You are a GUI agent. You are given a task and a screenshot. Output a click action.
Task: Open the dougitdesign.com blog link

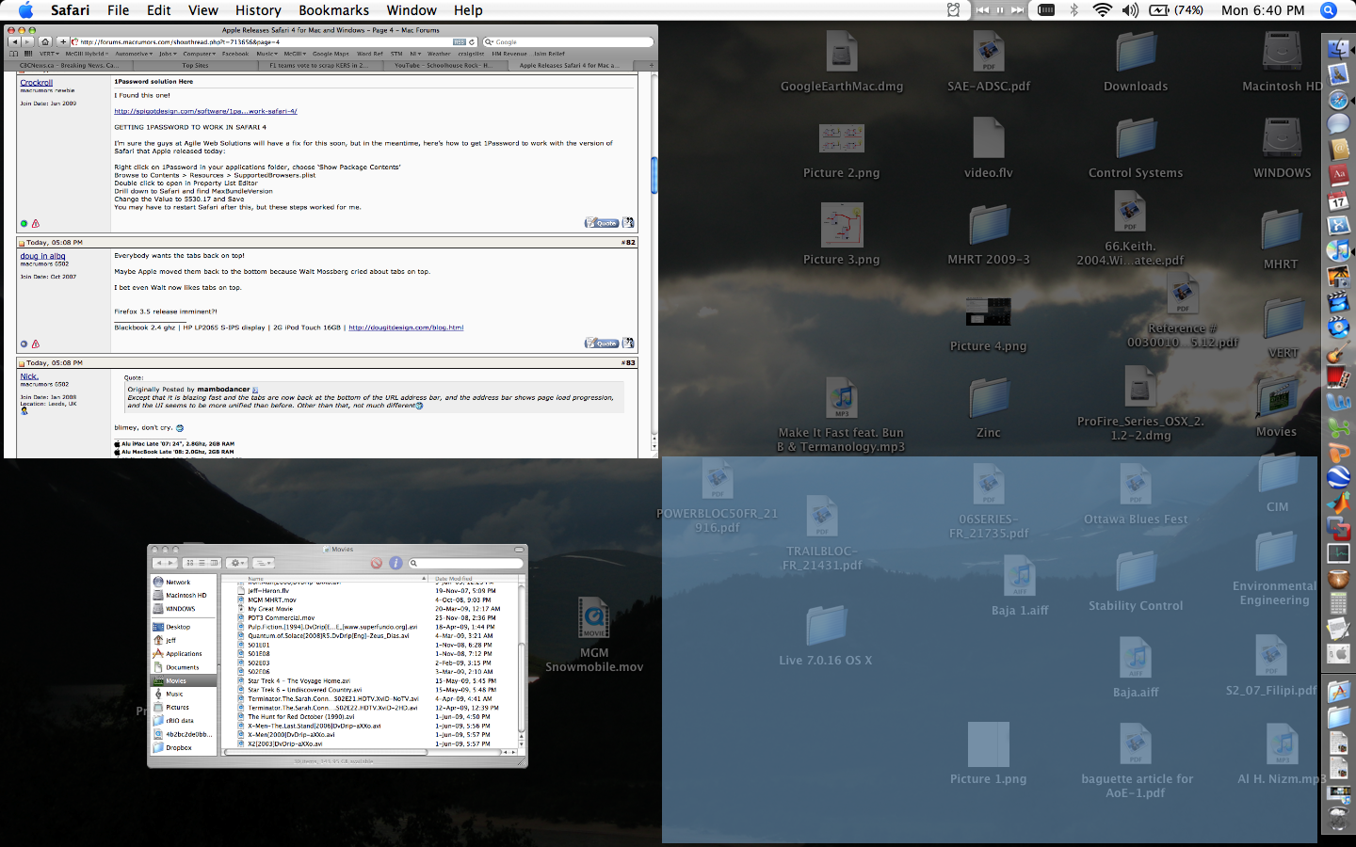coord(406,328)
